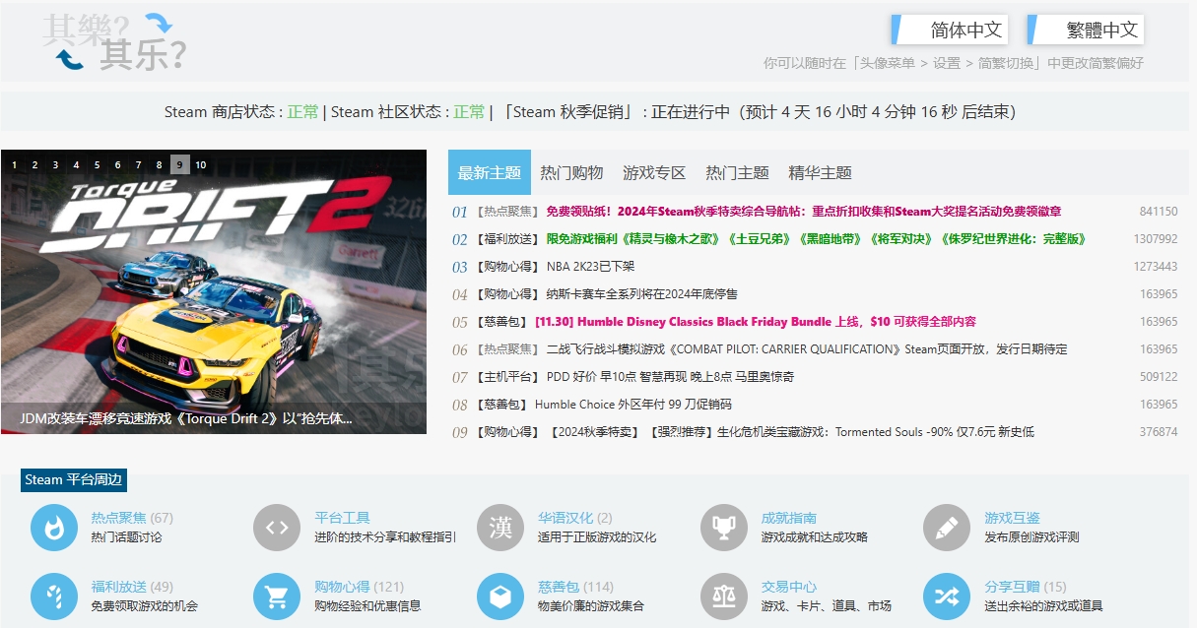
Task: Open the PDD 好价 thread
Action: (669, 377)
